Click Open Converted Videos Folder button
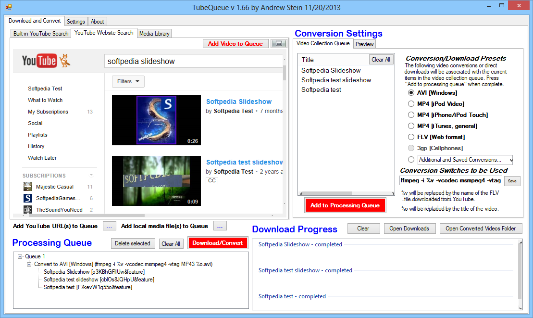 point(481,229)
